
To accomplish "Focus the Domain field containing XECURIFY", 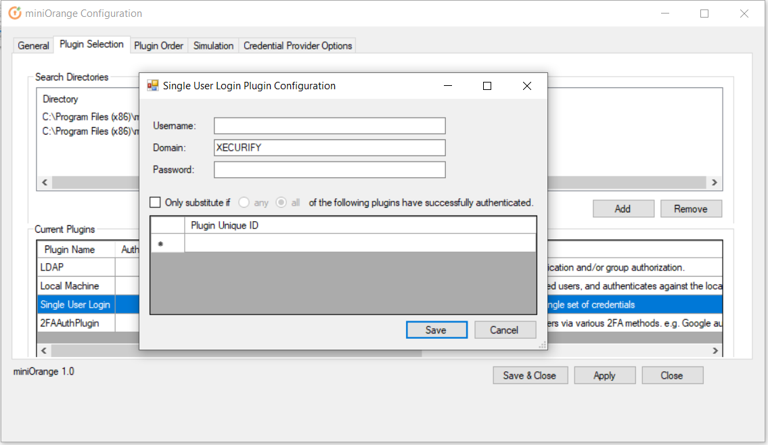I will point(330,148).
